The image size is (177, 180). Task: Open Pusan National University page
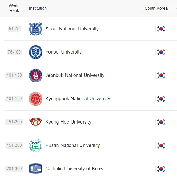point(73,145)
